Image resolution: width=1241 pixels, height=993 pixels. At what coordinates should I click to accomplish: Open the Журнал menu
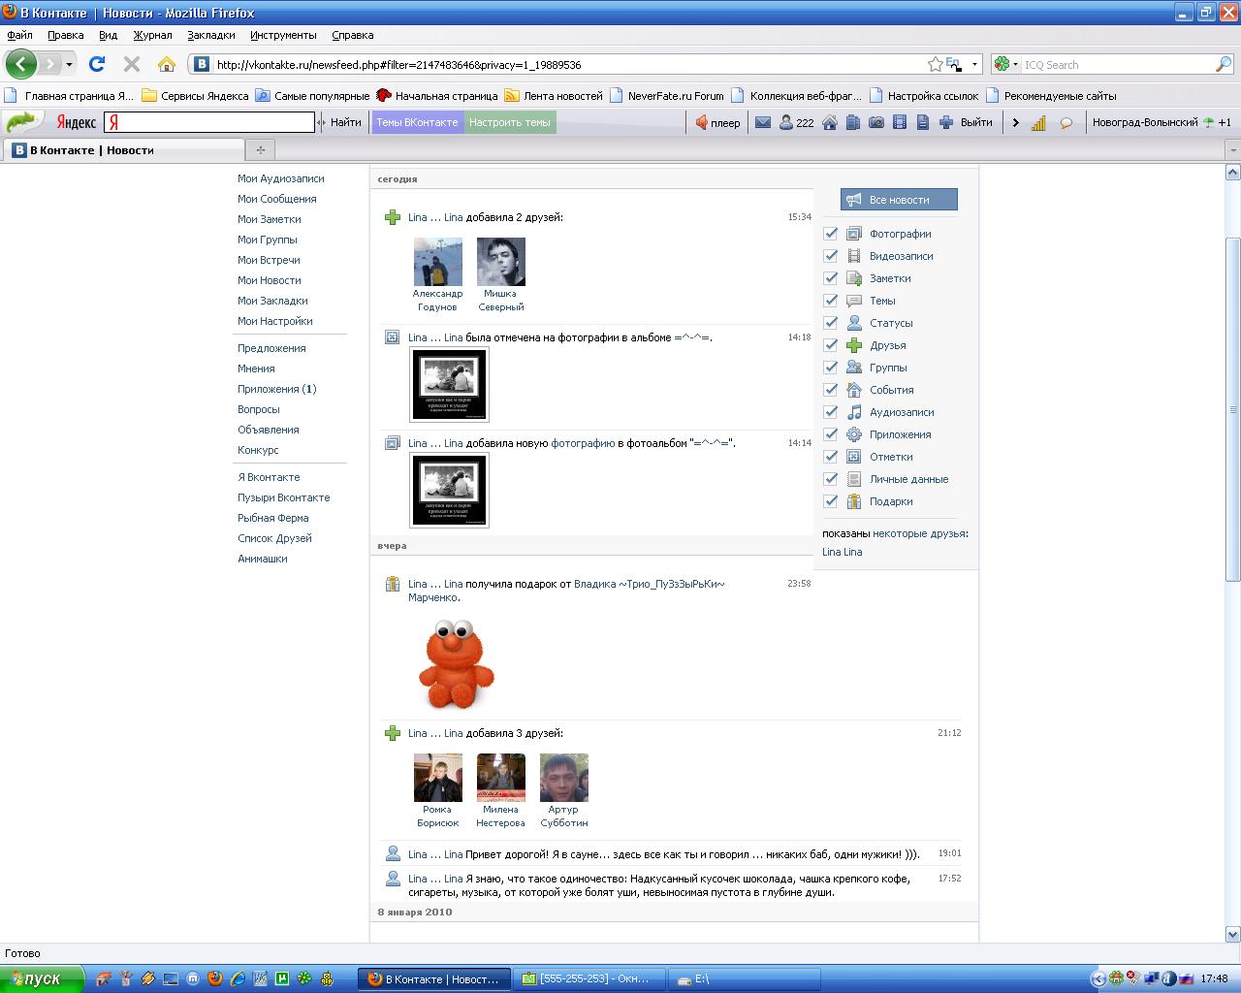pos(152,35)
